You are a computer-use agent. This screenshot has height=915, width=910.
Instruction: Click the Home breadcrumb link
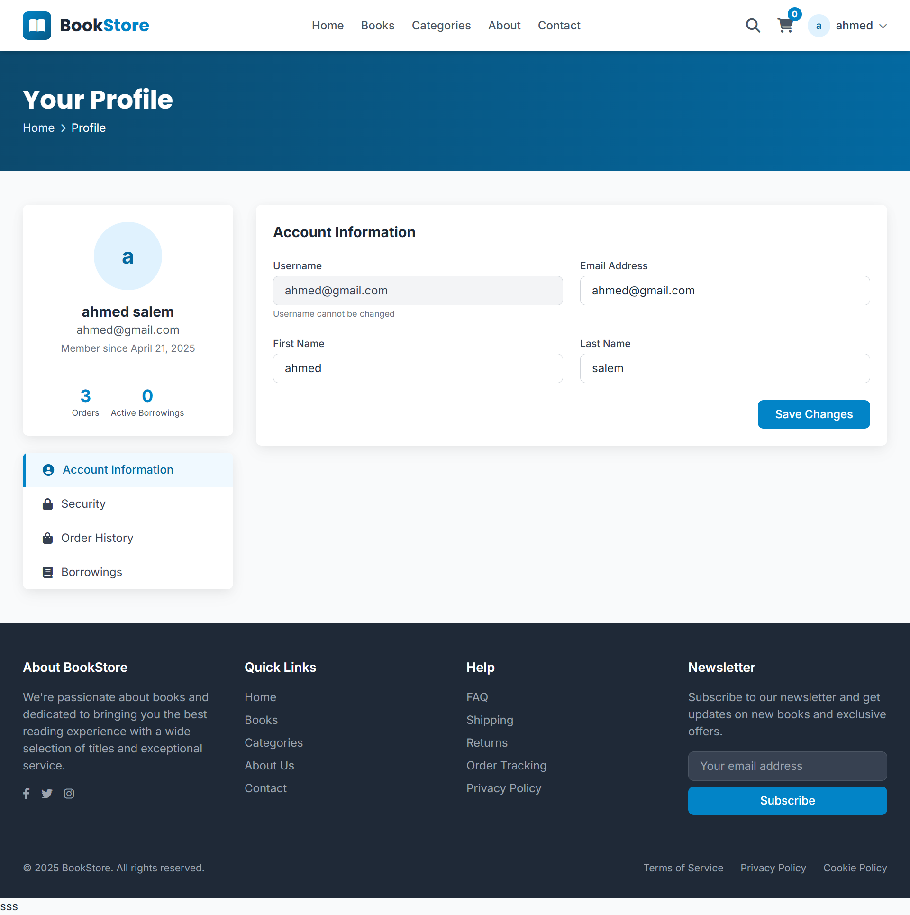click(39, 128)
